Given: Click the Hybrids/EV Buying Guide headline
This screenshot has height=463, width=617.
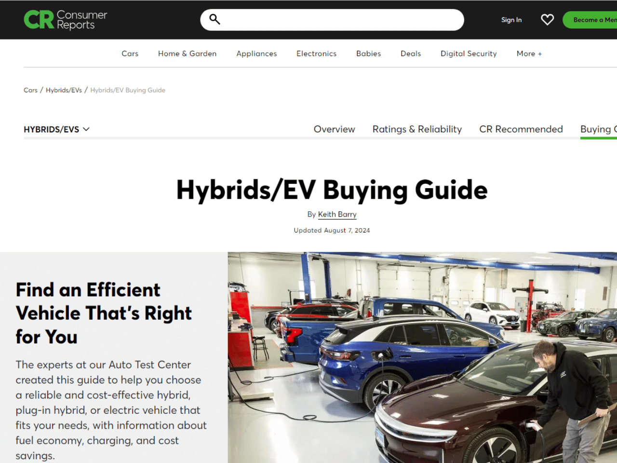Looking at the screenshot, I should 332,190.
